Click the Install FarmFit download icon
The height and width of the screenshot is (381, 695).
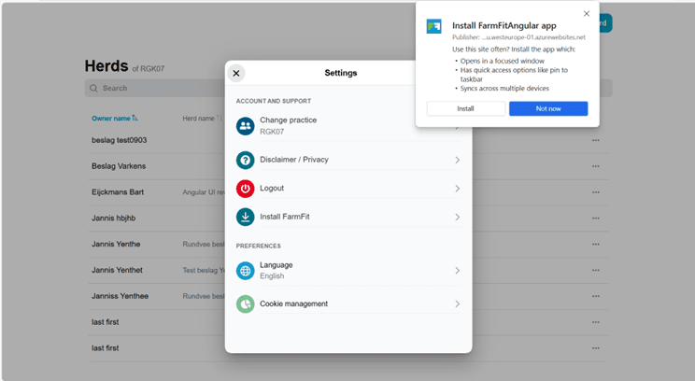(245, 217)
